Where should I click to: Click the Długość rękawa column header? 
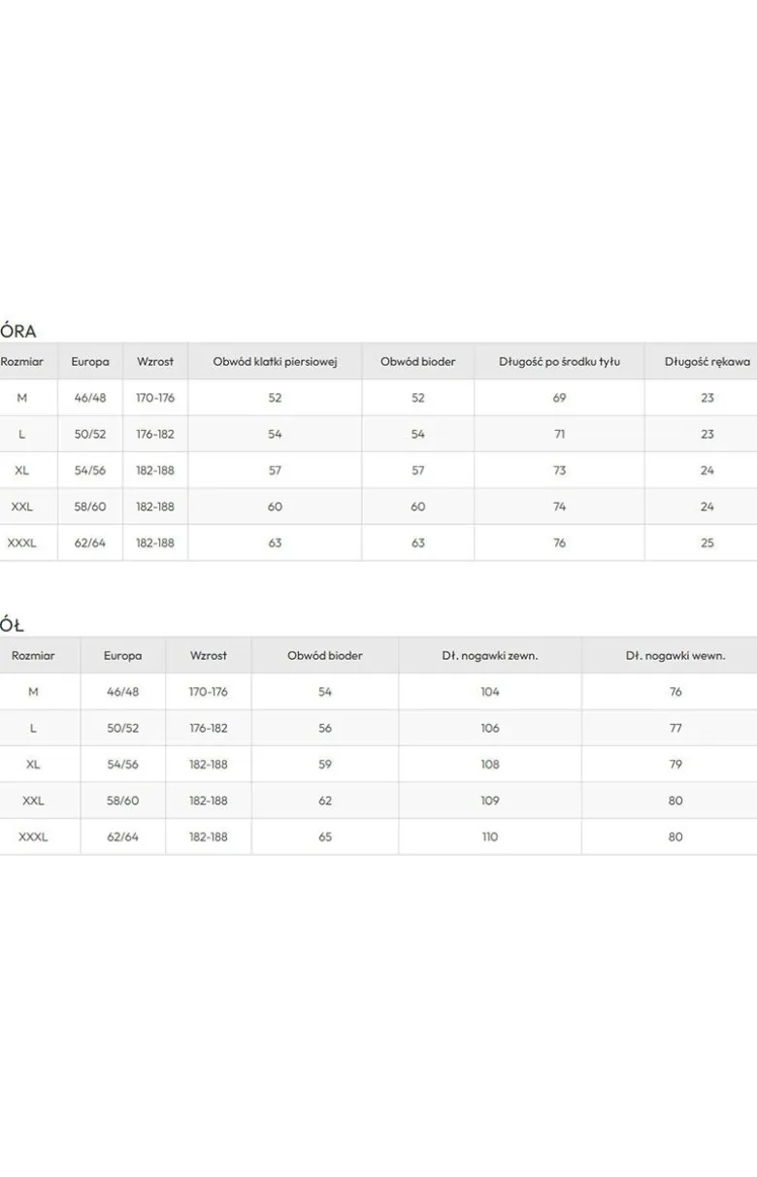point(707,361)
